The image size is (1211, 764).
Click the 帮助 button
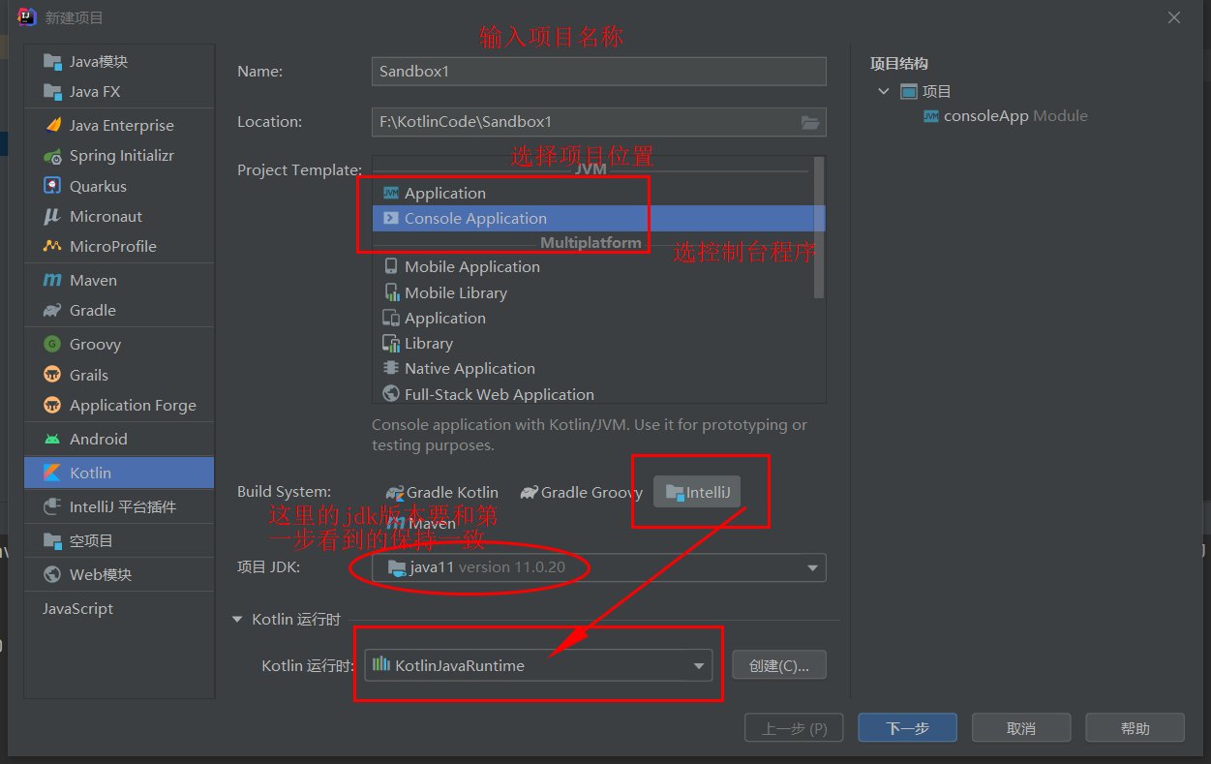click(1135, 728)
